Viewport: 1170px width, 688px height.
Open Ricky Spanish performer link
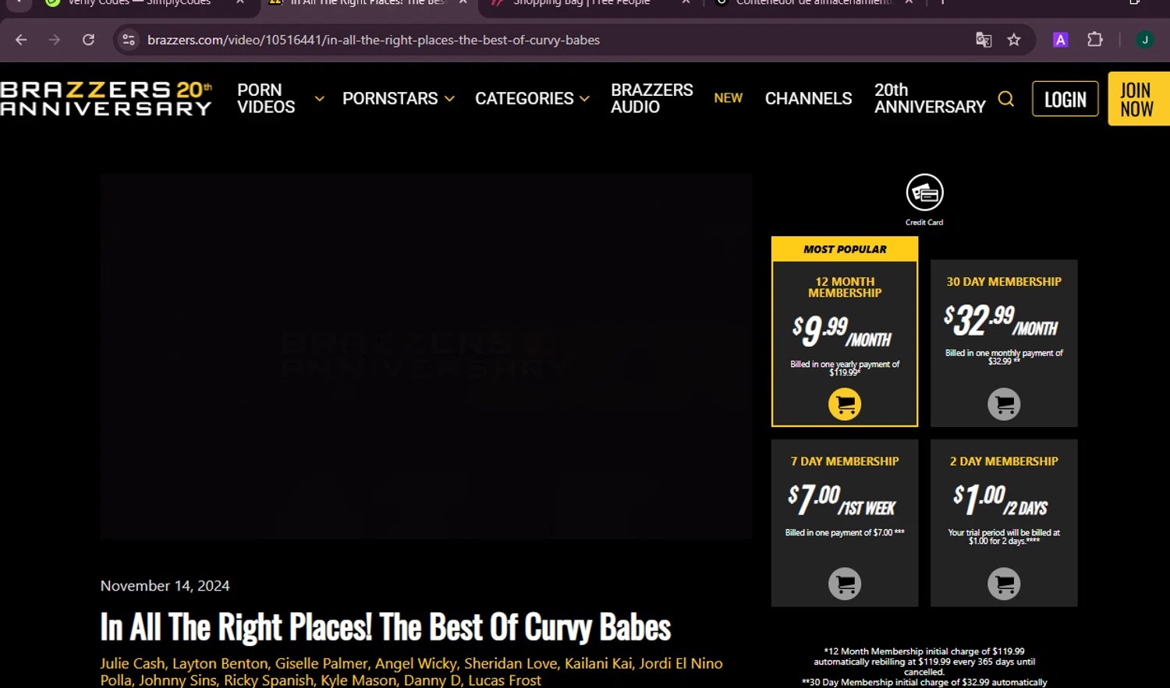click(268, 680)
